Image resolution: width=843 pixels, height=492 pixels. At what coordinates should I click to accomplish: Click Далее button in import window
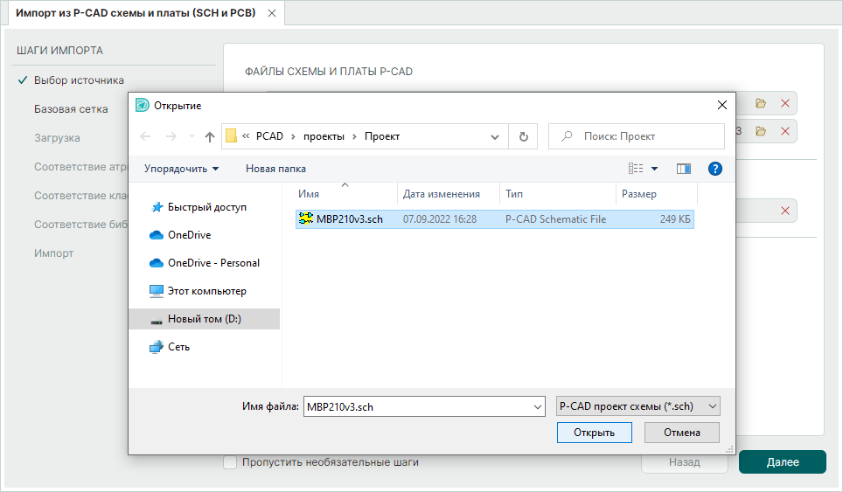[783, 462]
